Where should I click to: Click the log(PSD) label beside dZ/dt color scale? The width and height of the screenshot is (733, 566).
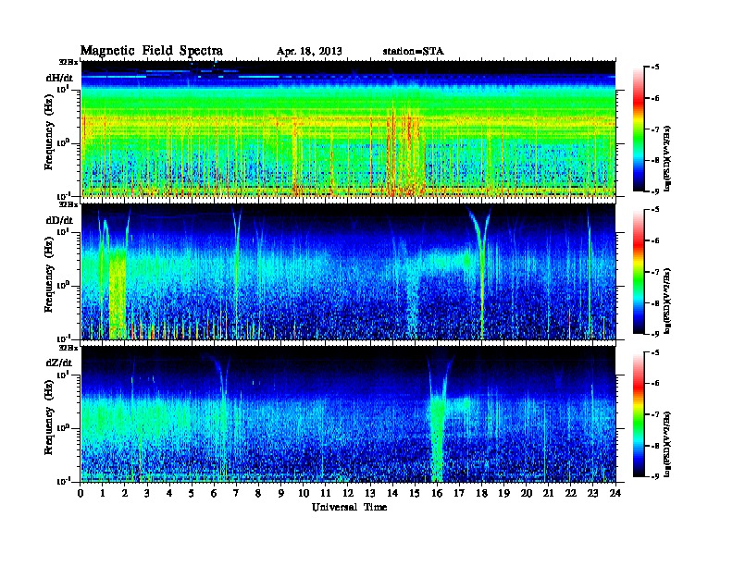click(x=668, y=444)
